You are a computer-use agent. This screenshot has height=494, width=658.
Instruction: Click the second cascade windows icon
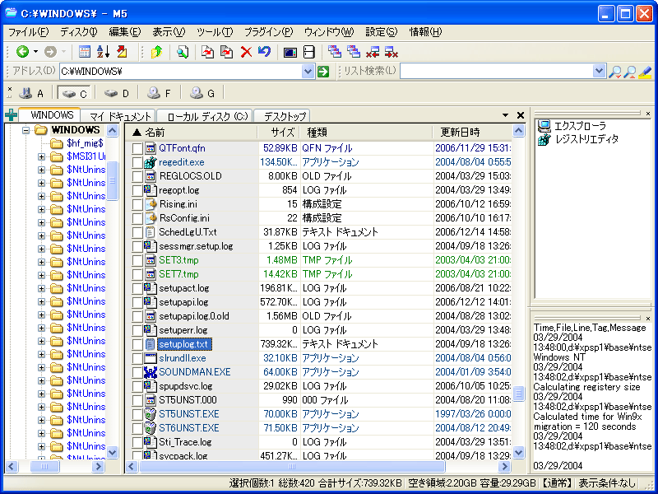(x=354, y=51)
